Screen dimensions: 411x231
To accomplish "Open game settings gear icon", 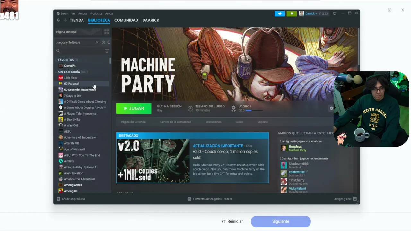I will (x=332, y=108).
